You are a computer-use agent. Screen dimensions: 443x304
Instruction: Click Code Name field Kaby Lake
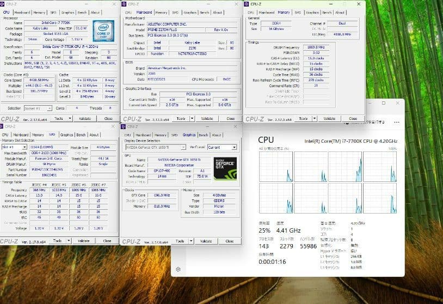pos(40,28)
